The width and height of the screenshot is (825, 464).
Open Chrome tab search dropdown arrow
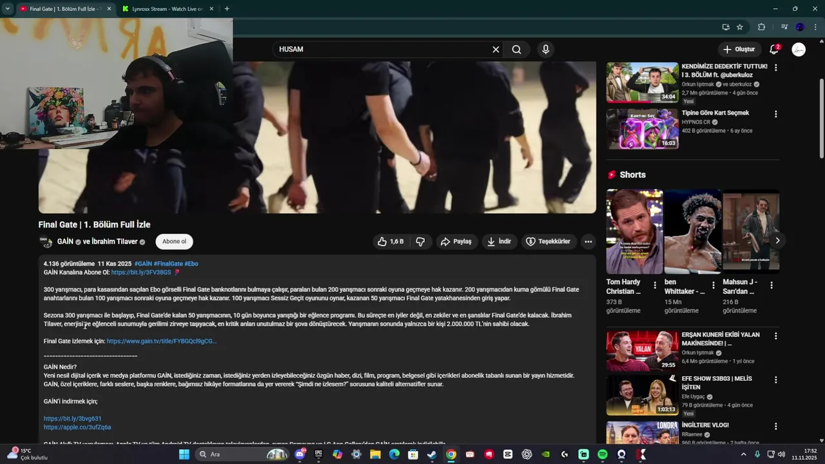point(8,9)
